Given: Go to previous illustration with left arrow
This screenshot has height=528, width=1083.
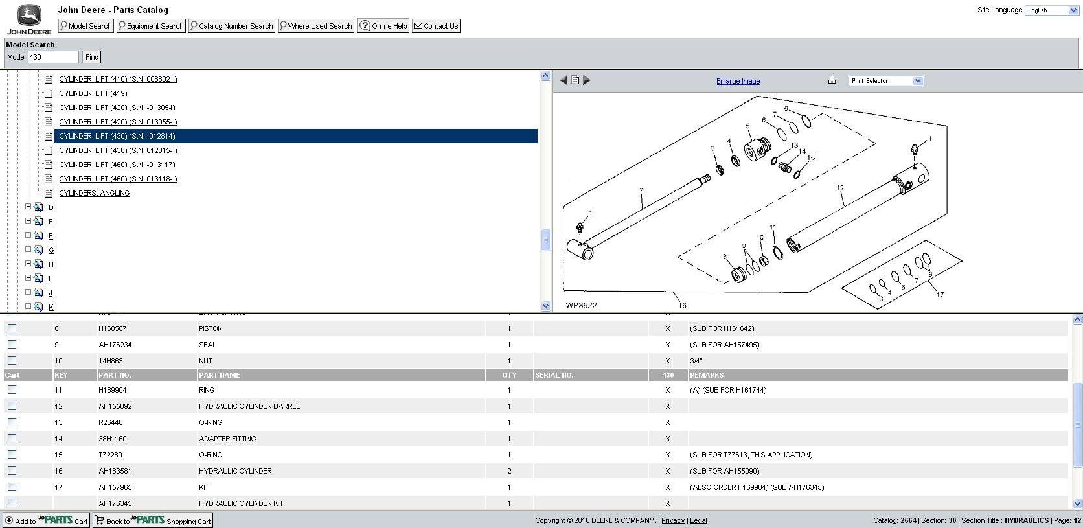Looking at the screenshot, I should point(564,80).
